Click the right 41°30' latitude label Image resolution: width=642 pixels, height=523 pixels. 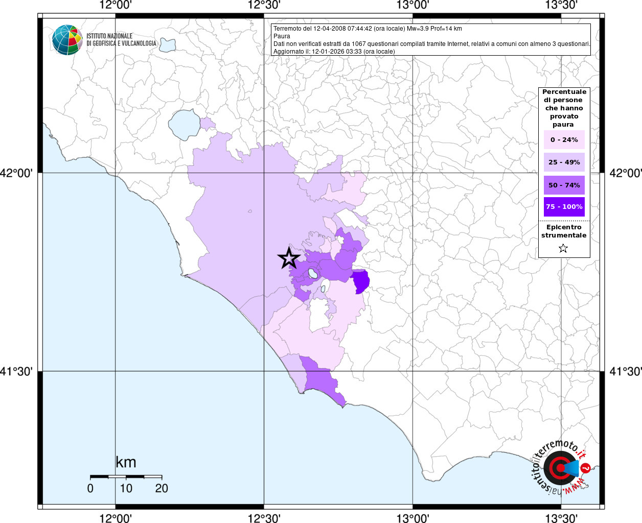(x=626, y=371)
